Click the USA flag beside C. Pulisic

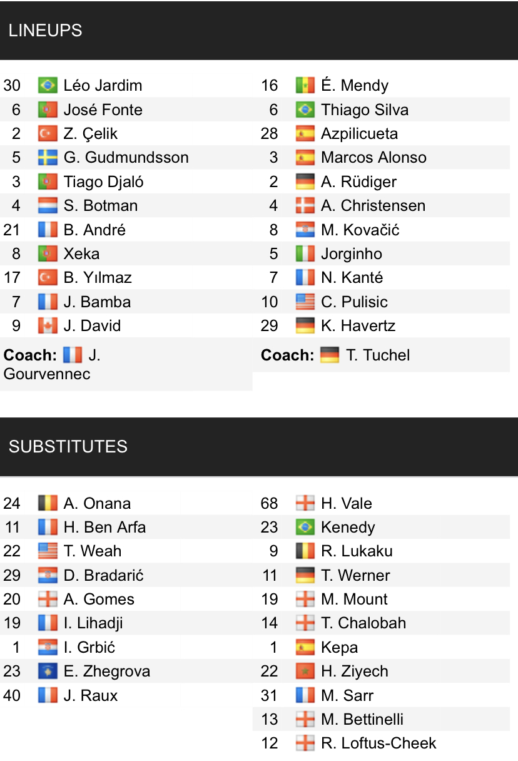point(305,302)
